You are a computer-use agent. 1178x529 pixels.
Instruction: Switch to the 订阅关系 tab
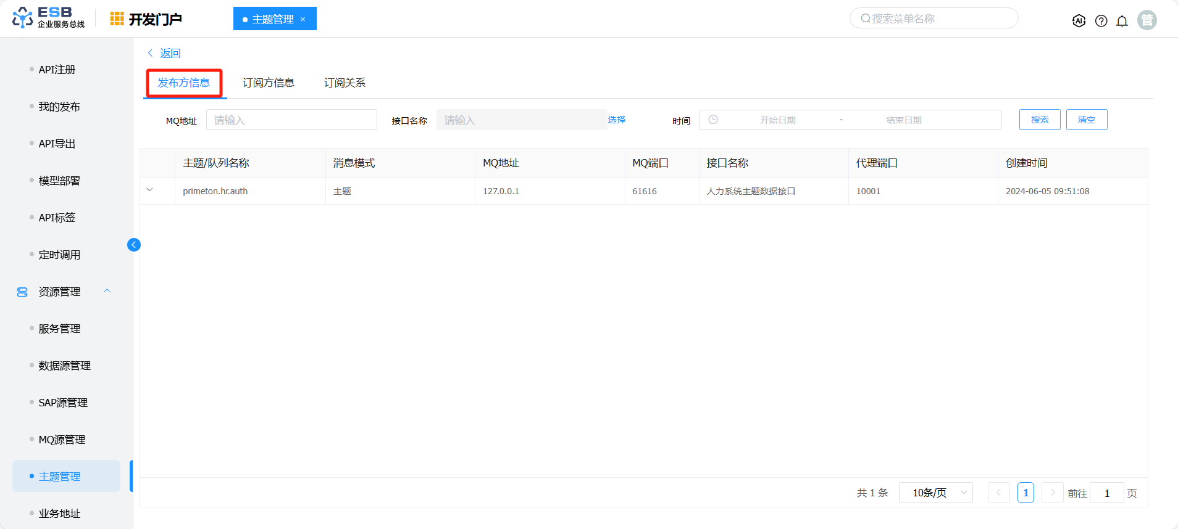[345, 83]
